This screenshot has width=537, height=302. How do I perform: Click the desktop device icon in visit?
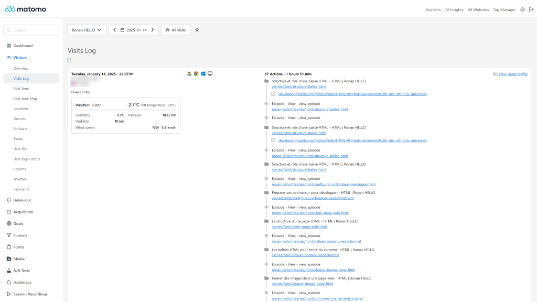pos(210,73)
